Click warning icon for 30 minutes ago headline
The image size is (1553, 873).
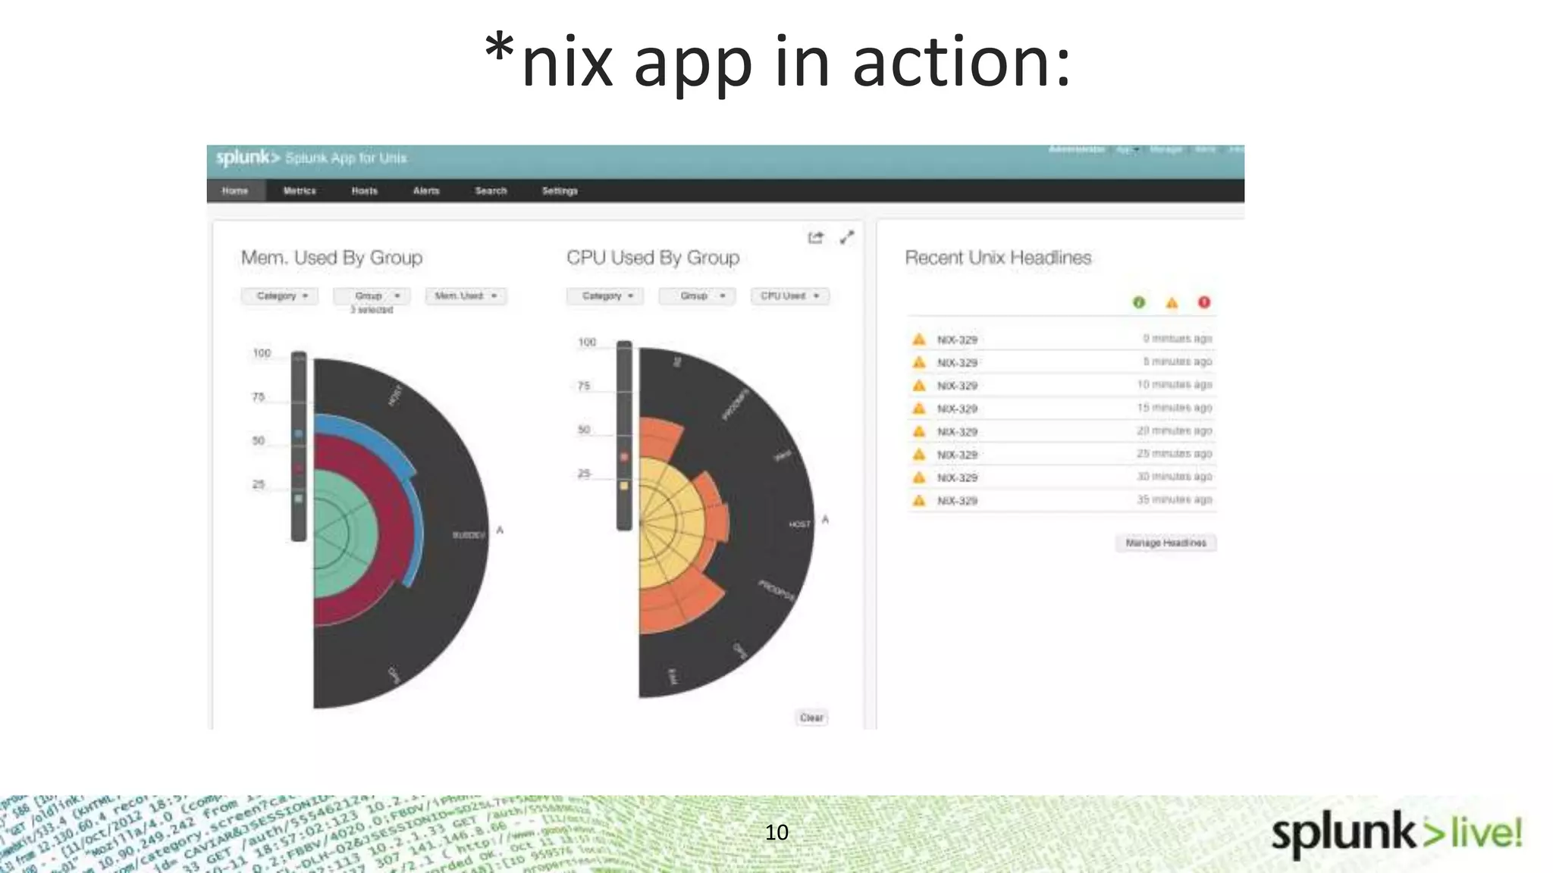click(919, 477)
